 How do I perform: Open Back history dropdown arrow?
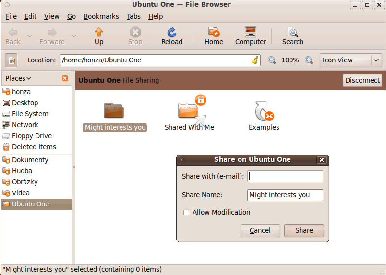(30, 36)
